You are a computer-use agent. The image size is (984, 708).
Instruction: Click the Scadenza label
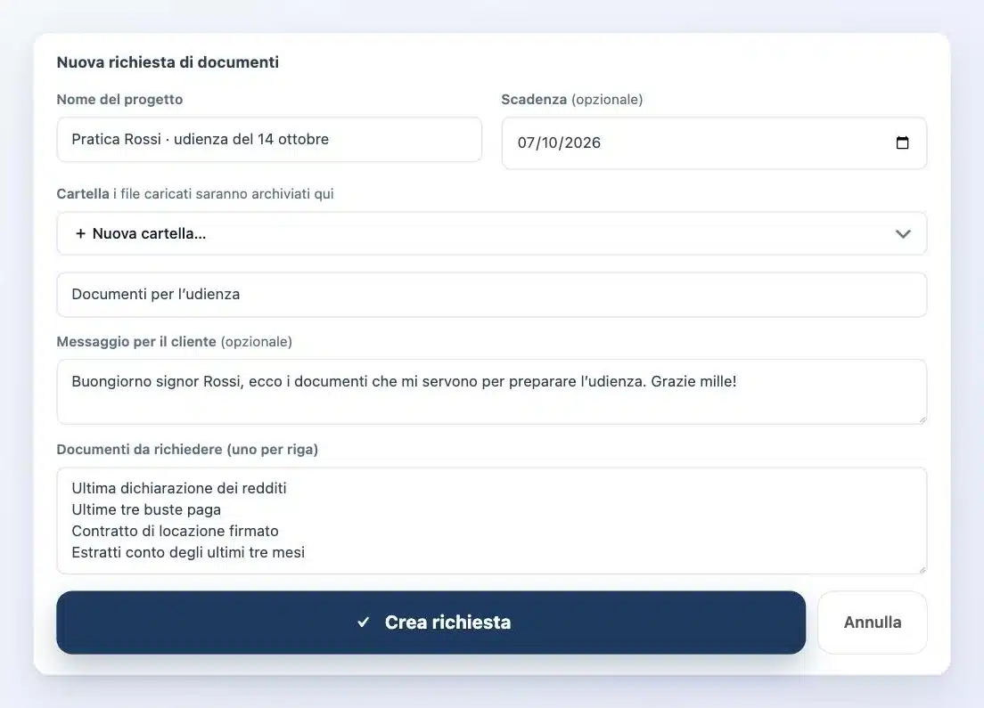point(533,99)
